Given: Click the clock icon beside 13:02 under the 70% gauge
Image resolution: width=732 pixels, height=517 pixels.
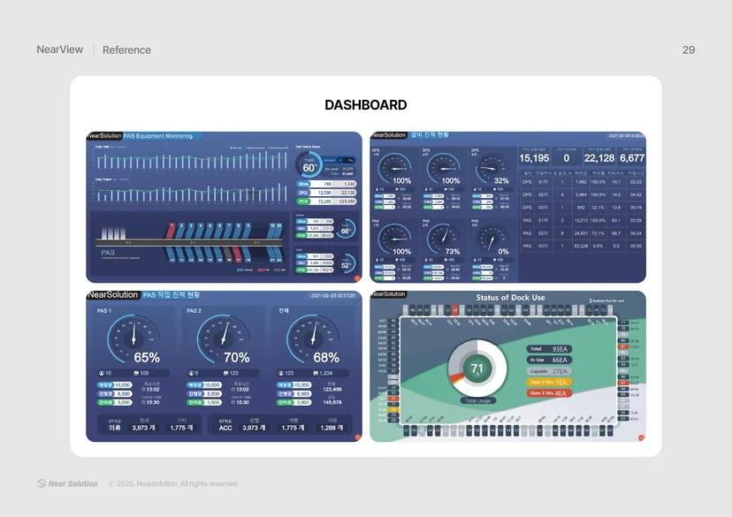Looking at the screenshot, I should coord(233,390).
